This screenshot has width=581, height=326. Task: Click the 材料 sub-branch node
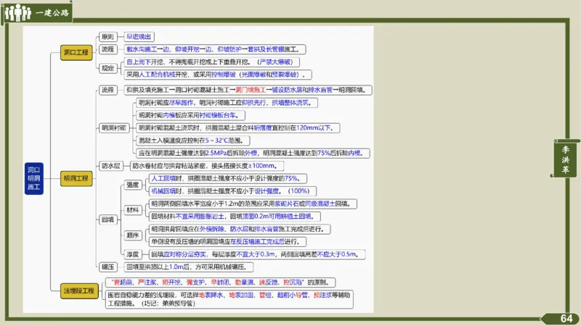pyautogui.click(x=133, y=210)
